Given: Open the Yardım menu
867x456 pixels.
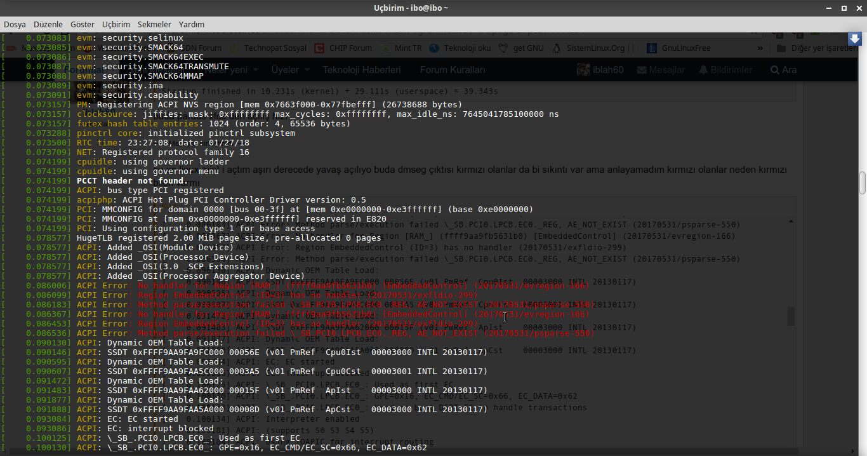Looking at the screenshot, I should pos(192,24).
